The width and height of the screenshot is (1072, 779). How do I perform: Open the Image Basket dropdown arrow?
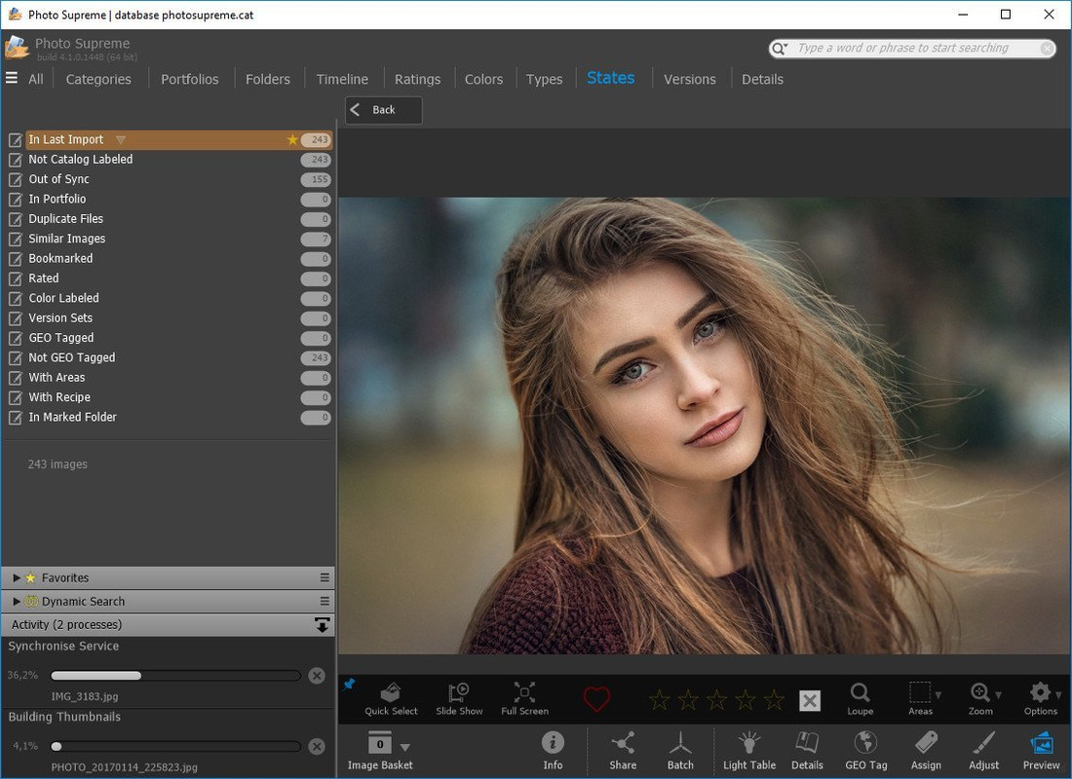click(x=405, y=747)
